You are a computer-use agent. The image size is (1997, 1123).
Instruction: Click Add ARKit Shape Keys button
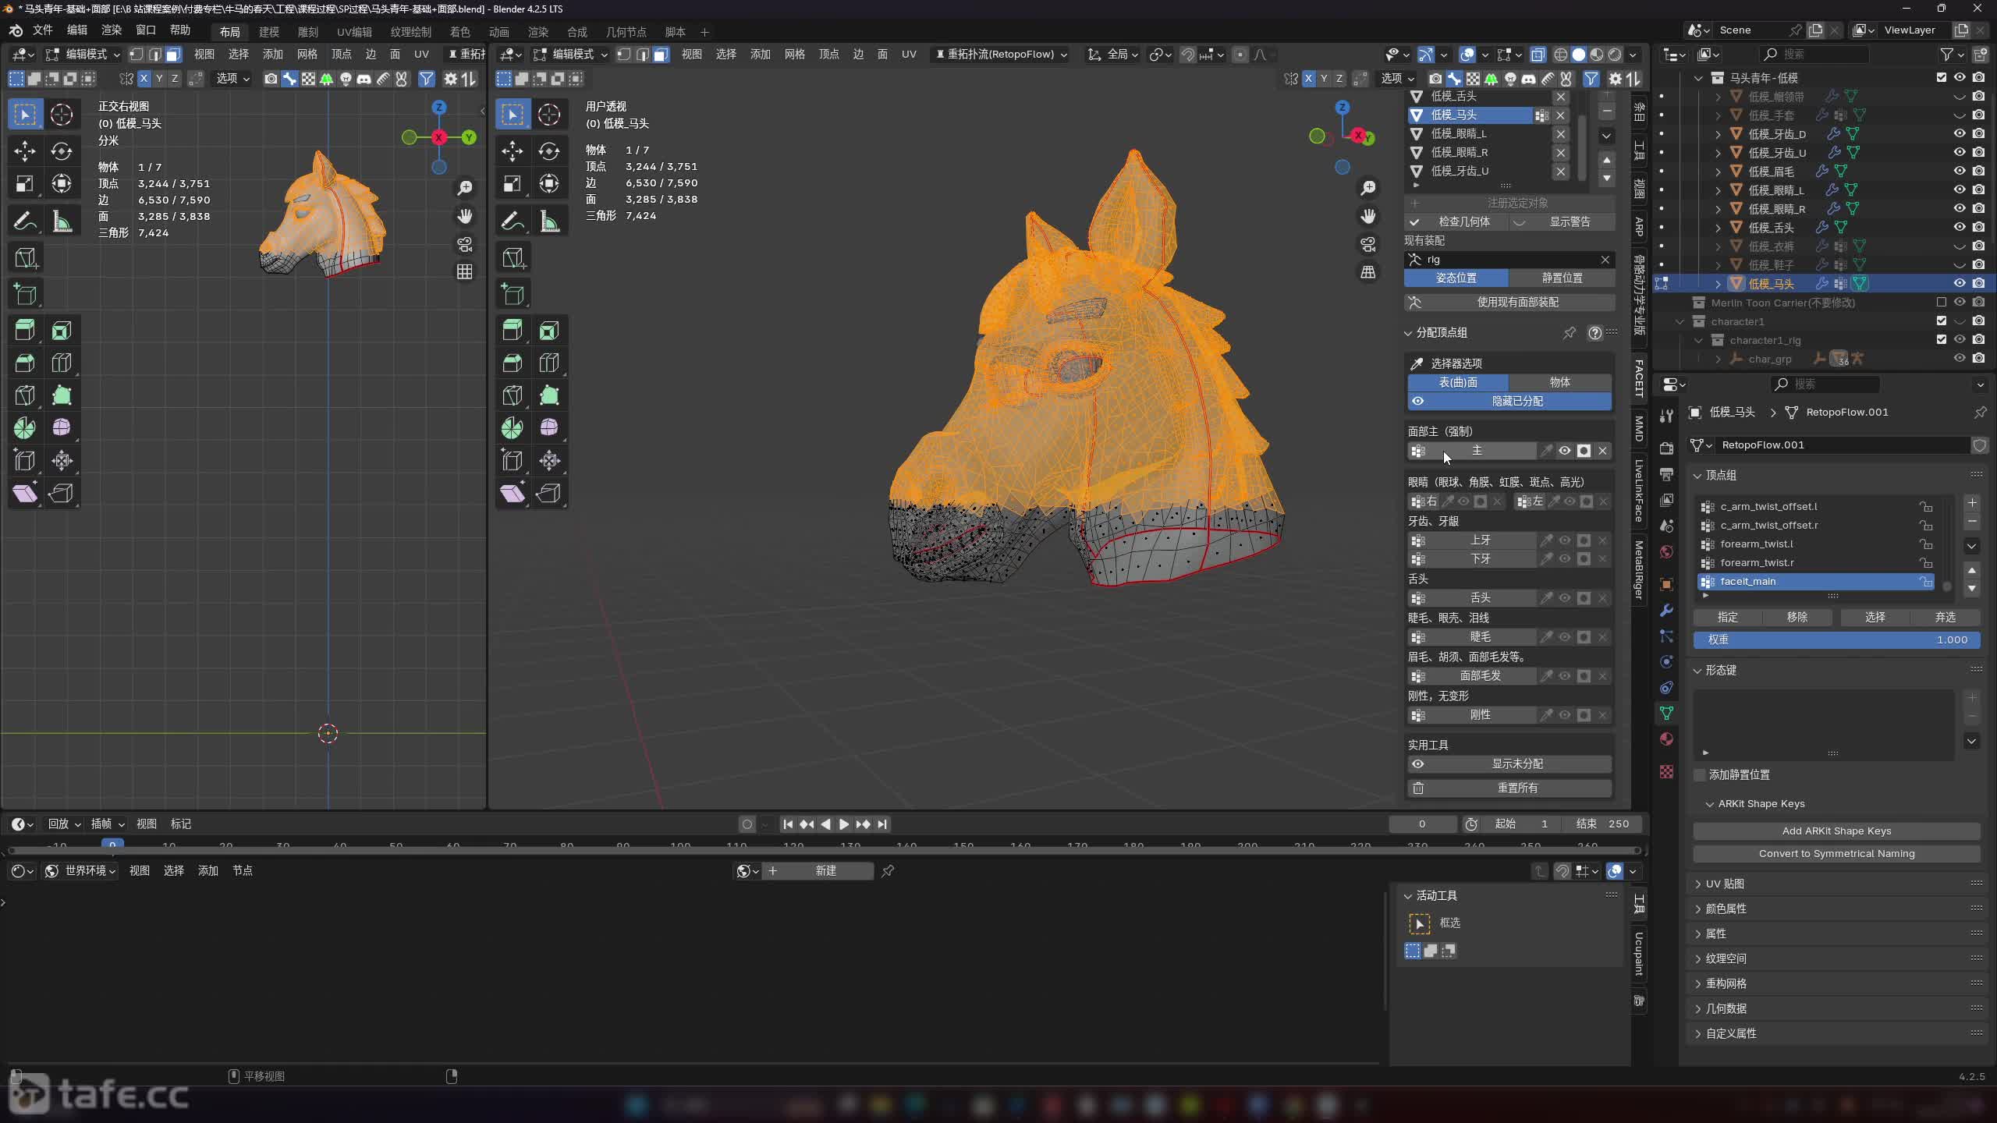click(x=1836, y=831)
